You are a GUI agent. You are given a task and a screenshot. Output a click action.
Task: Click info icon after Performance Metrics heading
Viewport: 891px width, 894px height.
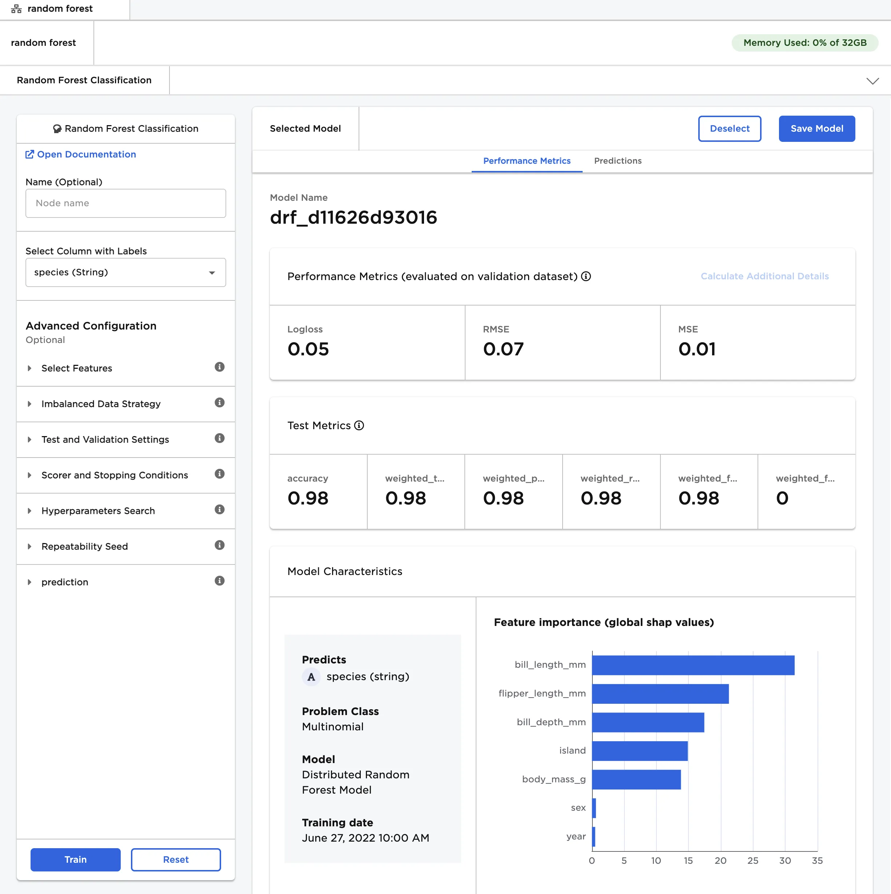tap(586, 276)
